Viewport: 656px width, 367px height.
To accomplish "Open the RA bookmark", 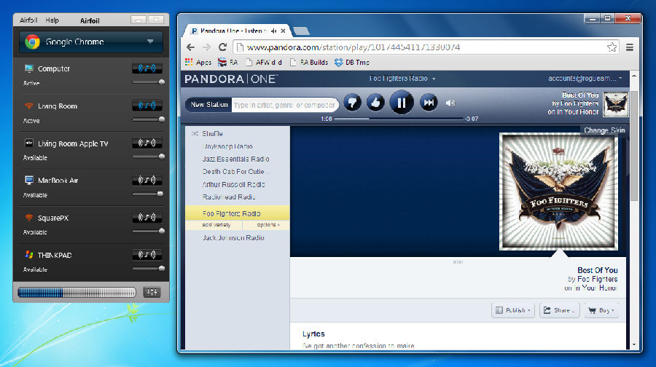I will point(228,63).
